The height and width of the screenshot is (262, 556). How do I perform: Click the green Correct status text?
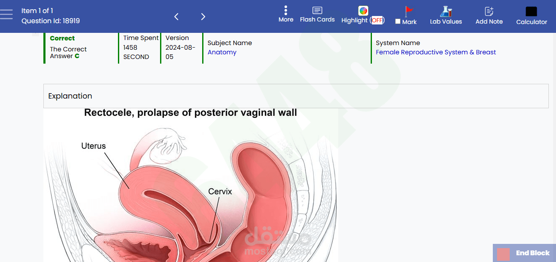pos(62,38)
